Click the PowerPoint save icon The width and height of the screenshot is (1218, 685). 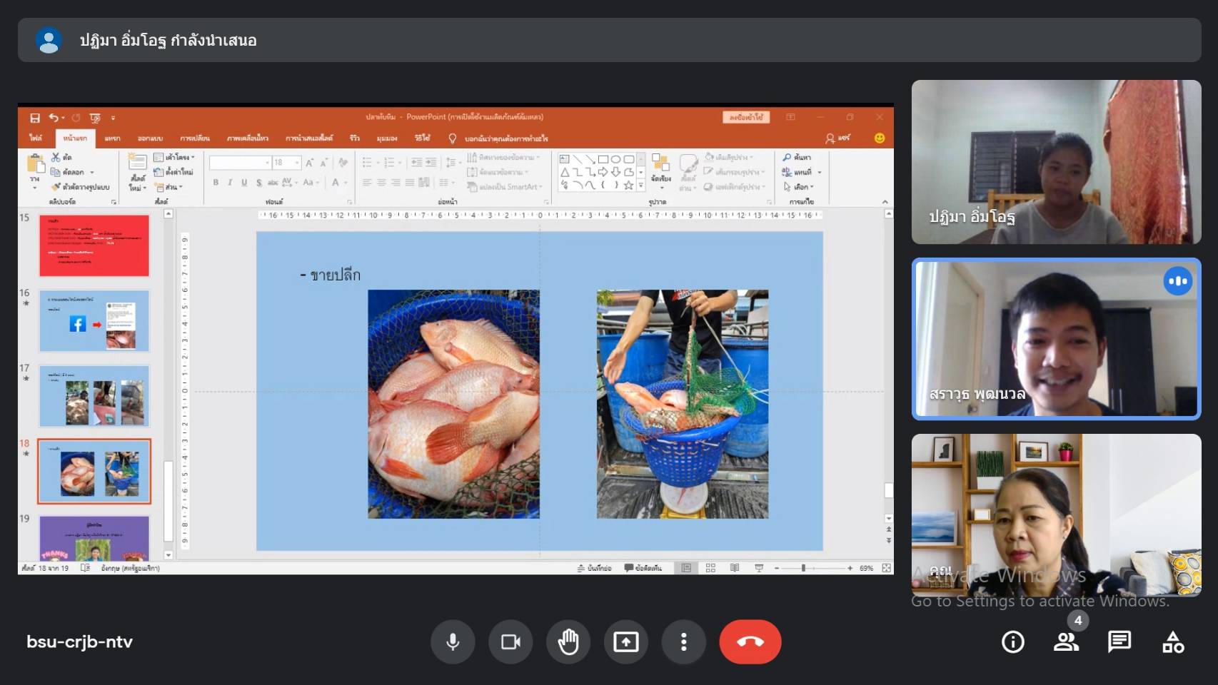click(x=35, y=118)
